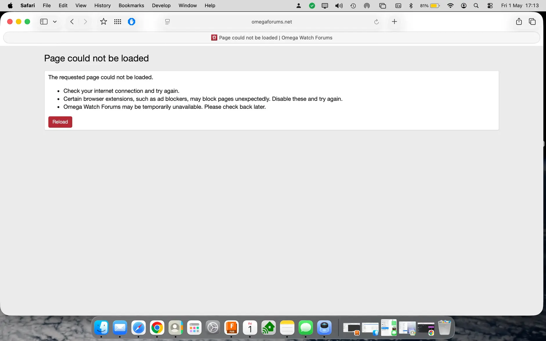546x341 pixels.
Task: Open the Safari menu
Action: click(28, 6)
